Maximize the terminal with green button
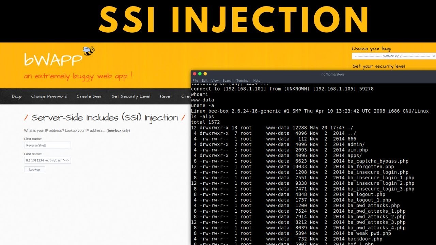The image size is (436, 245). point(200,74)
